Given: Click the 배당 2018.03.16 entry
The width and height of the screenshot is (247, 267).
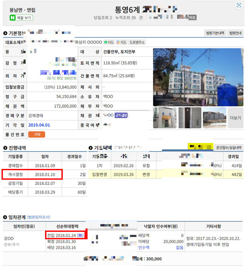Looking at the screenshot, I should (x=61, y=247).
